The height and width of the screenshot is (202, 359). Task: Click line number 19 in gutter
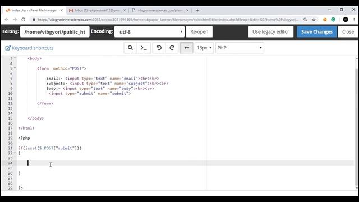[x=10, y=138]
